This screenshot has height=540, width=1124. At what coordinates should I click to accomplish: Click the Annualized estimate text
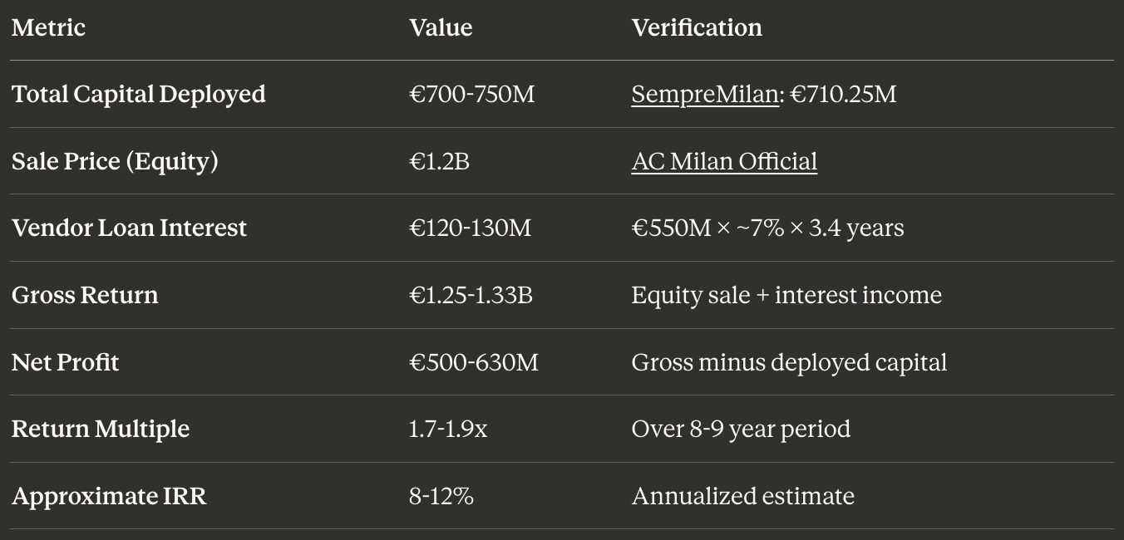742,497
